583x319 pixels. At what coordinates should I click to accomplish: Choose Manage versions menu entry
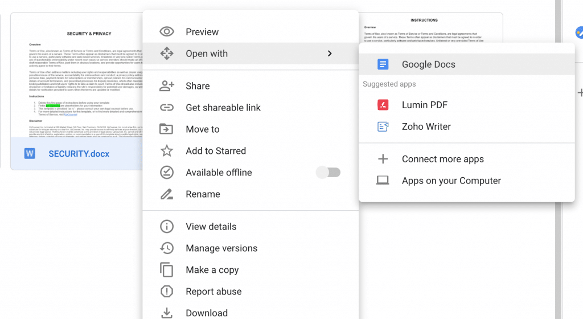221,248
